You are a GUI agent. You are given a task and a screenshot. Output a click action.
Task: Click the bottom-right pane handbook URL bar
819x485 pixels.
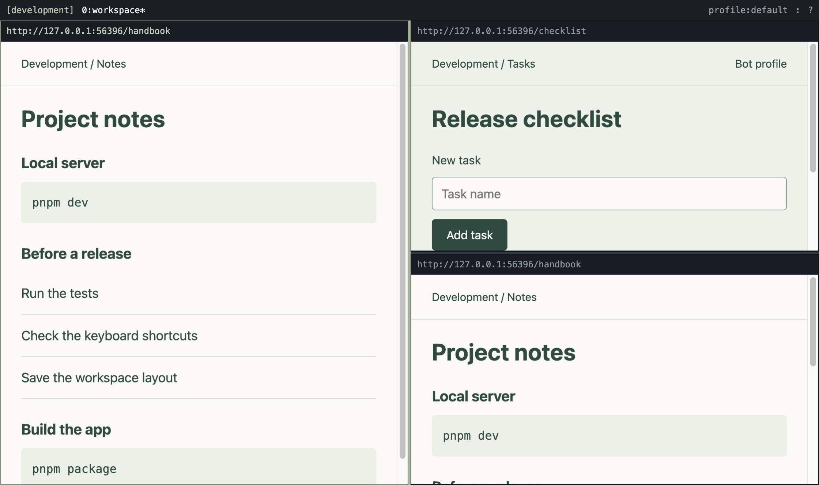pos(615,264)
